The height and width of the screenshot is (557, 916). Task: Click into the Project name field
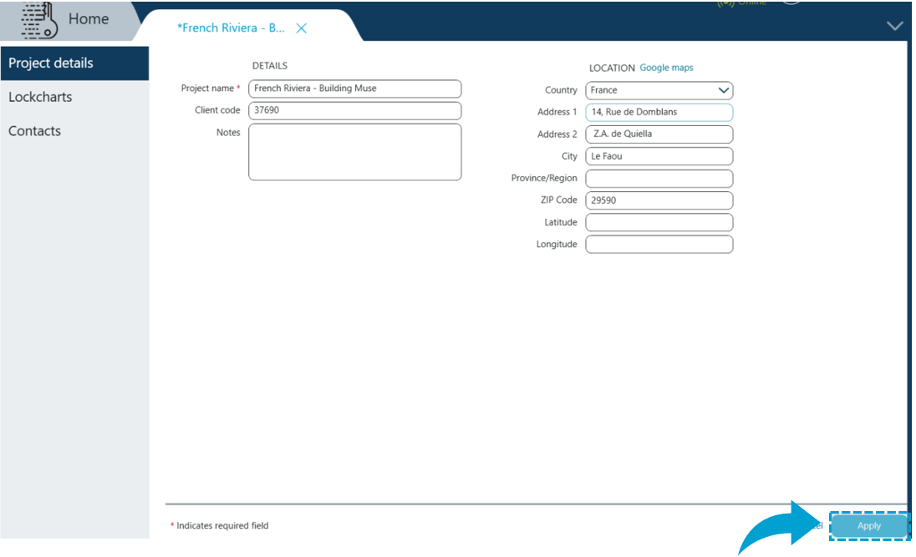354,89
